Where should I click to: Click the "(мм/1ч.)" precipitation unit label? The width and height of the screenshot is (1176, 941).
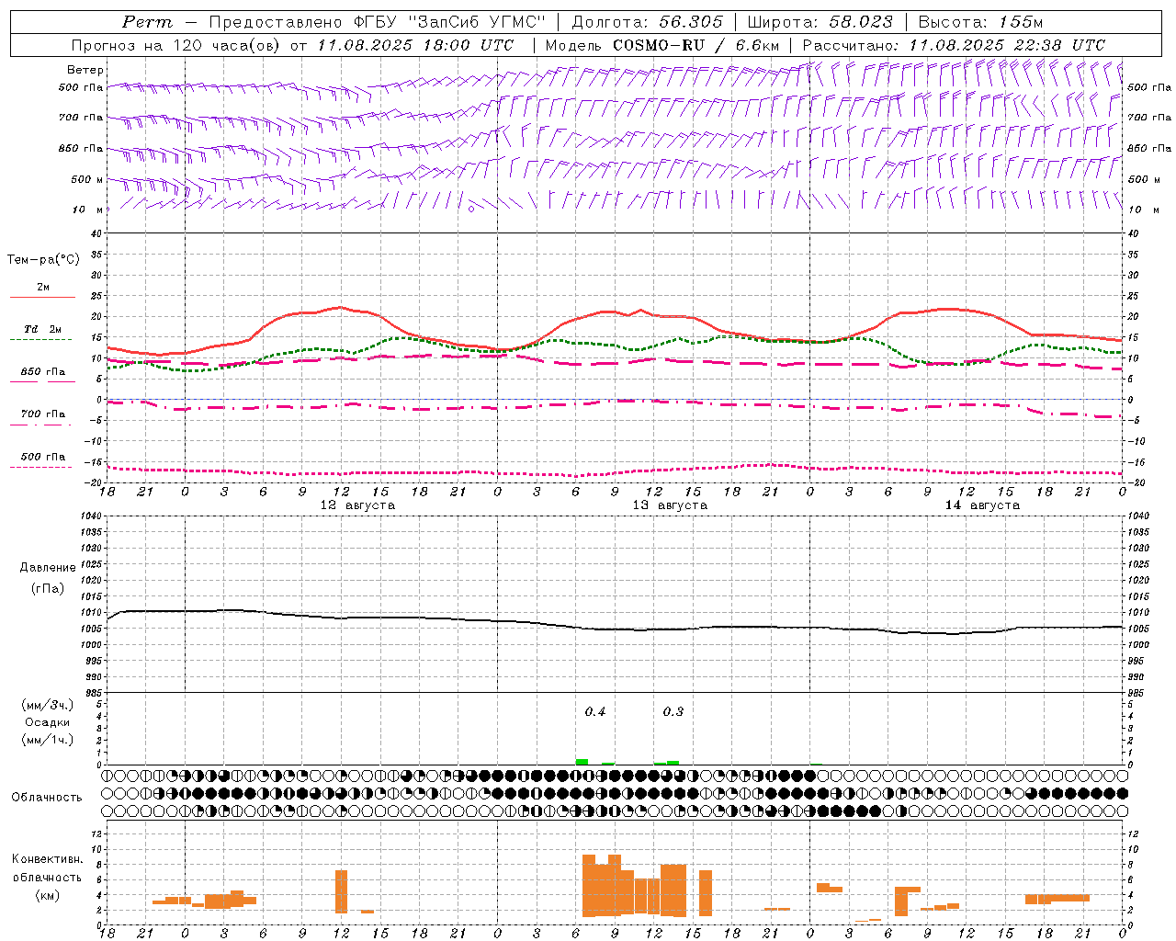[48, 740]
